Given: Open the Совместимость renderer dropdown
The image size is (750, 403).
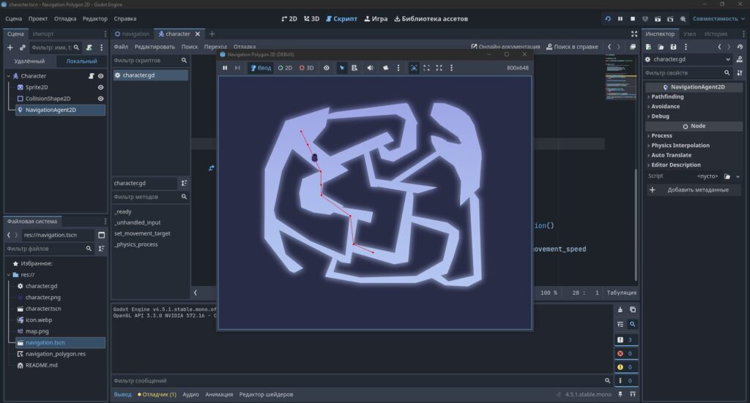Looking at the screenshot, I should click(719, 18).
